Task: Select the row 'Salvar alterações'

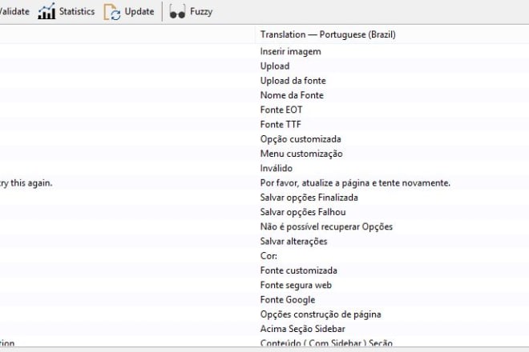Action: click(x=293, y=241)
